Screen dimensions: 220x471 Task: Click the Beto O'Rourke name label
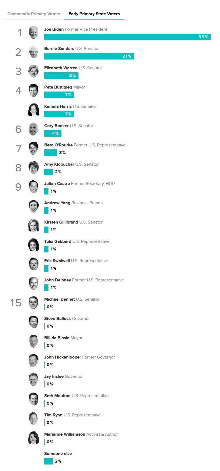[58, 145]
